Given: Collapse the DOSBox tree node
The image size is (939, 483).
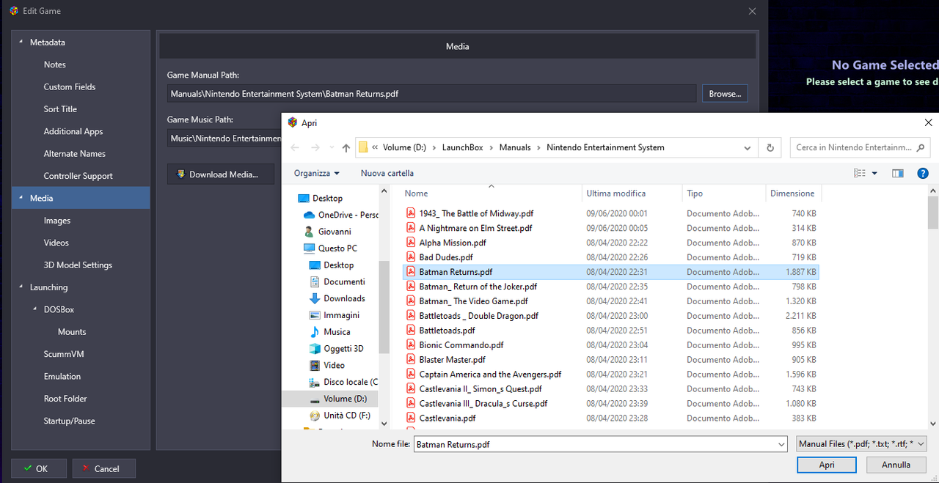Looking at the screenshot, I should 34,309.
